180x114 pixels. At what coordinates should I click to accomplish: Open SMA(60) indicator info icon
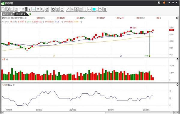[x=81, y=22]
